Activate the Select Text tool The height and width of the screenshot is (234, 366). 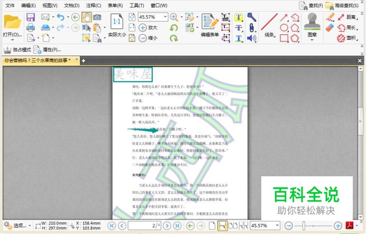pyautogui.click(x=86, y=28)
